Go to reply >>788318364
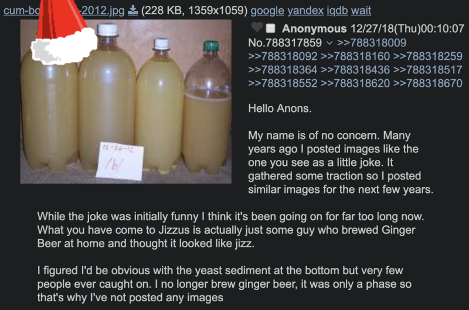469x310 pixels. coord(283,70)
